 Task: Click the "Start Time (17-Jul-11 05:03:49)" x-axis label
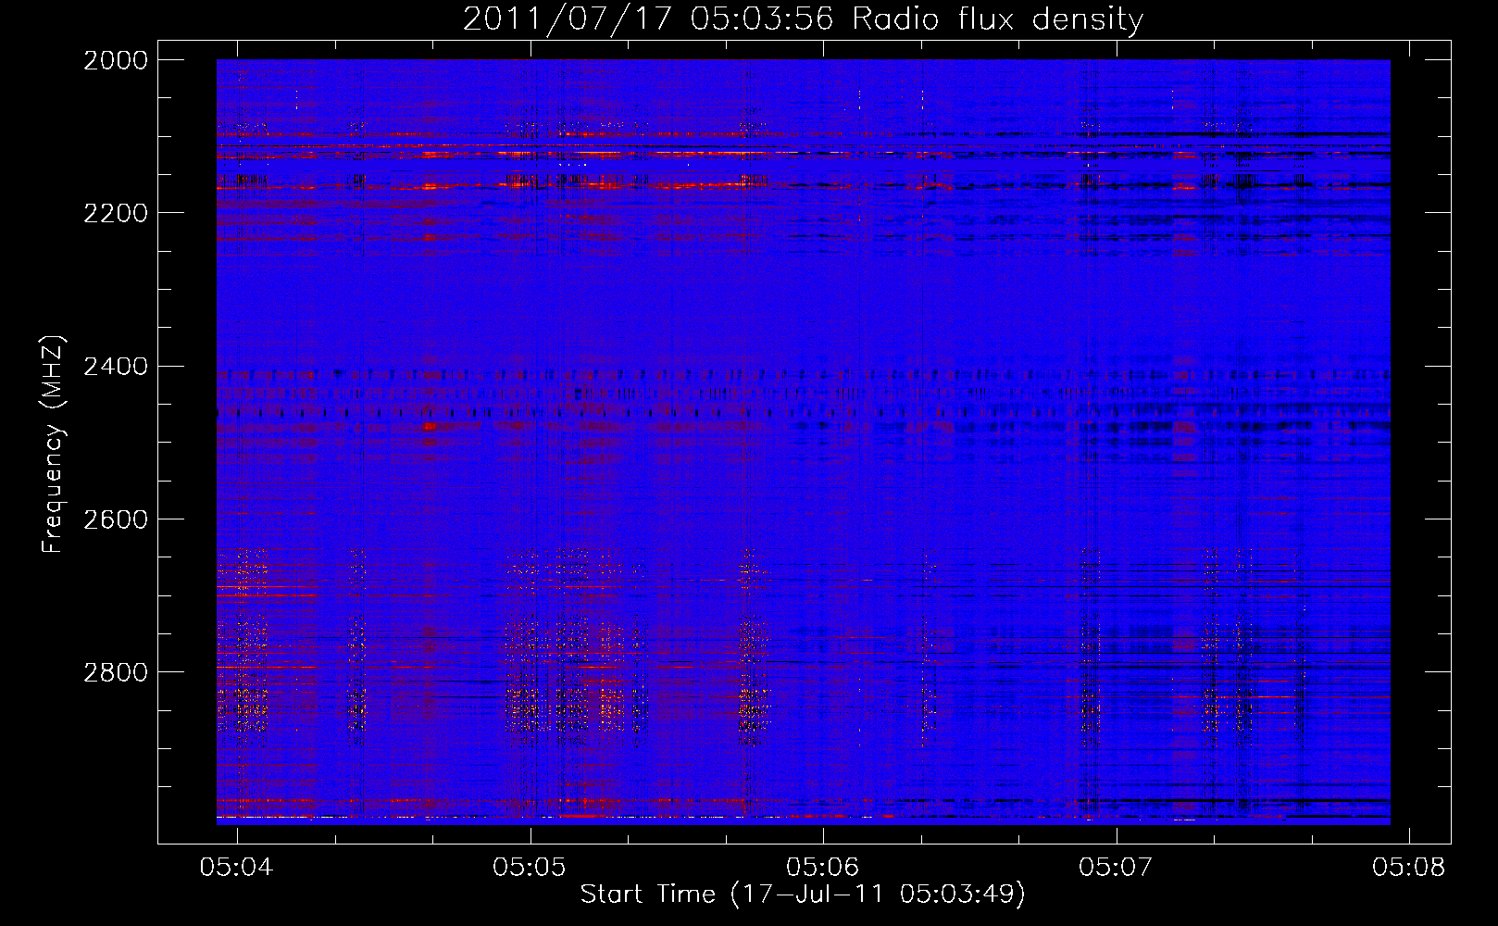click(x=803, y=895)
